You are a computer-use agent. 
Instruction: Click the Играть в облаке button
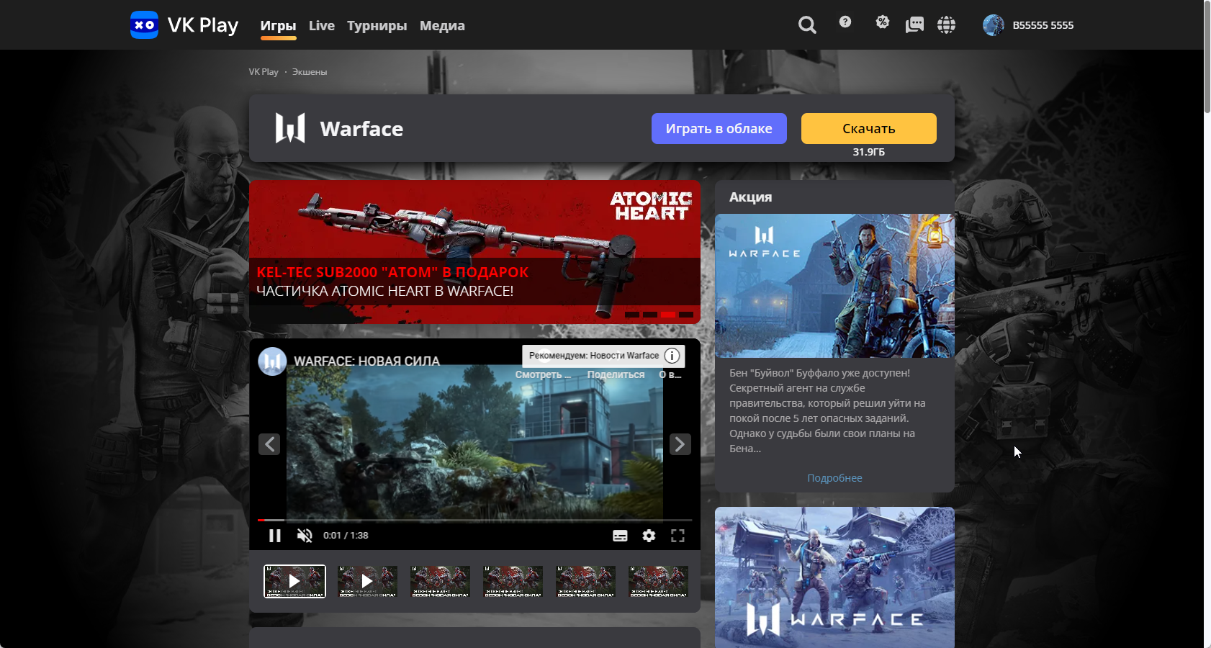pyautogui.click(x=719, y=128)
